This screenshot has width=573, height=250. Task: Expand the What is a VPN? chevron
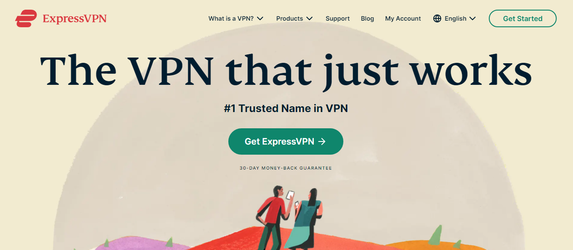click(x=260, y=18)
